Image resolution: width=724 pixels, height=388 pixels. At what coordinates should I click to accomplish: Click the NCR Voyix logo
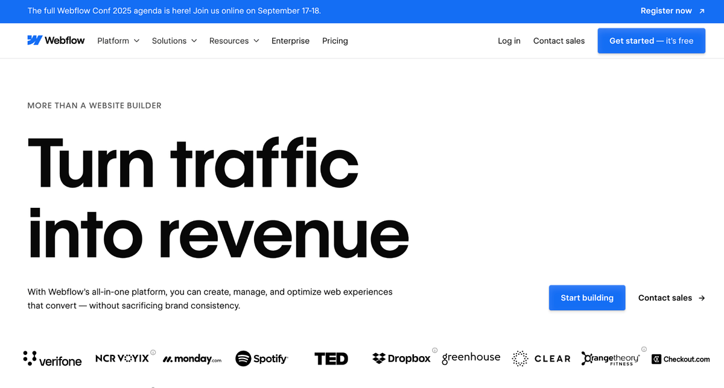(x=122, y=358)
